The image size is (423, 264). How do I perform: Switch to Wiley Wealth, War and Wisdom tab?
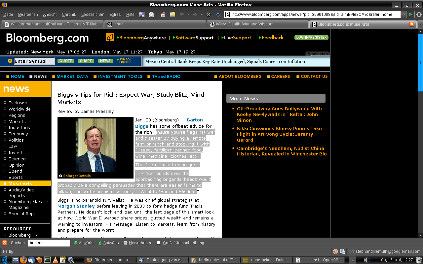[x=258, y=24]
